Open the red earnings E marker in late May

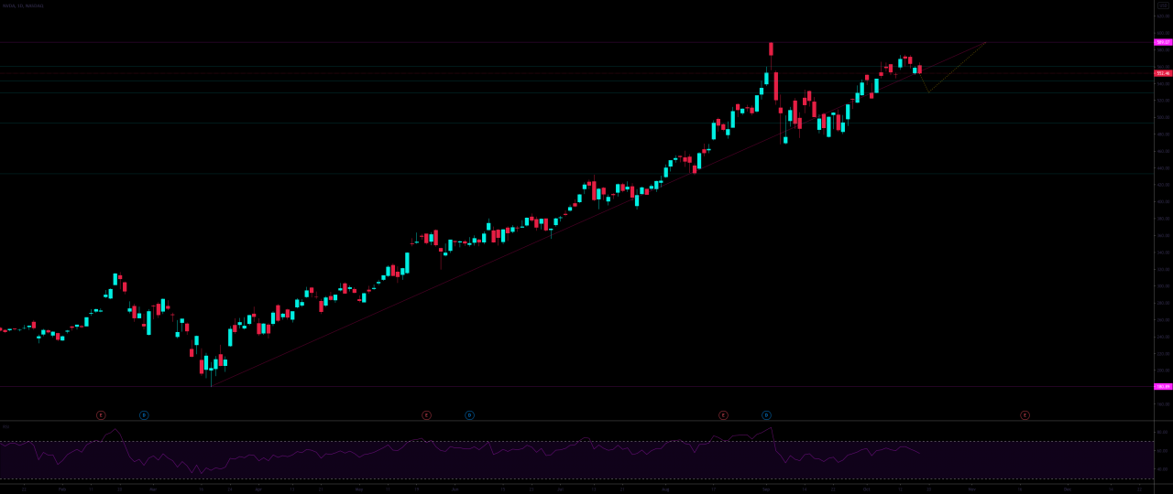[426, 415]
